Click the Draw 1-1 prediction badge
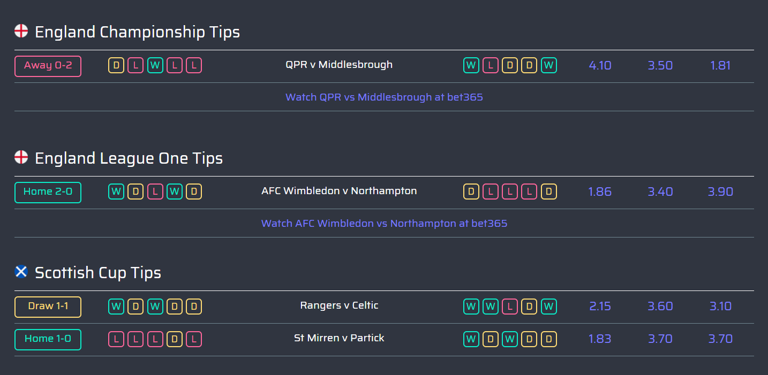 [48, 307]
